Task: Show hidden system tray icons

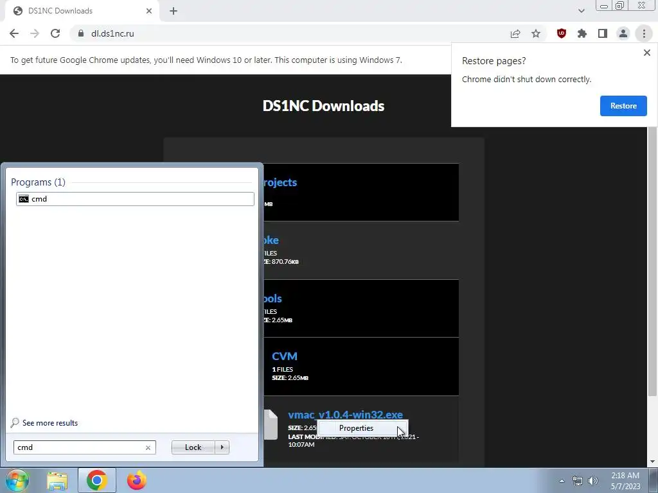Action: tap(562, 481)
